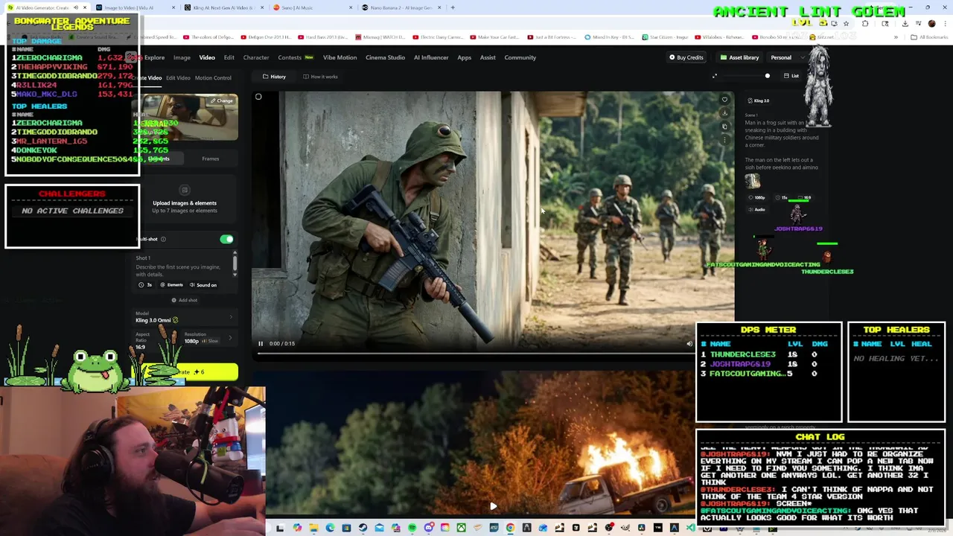The image size is (953, 536).
Task: Open the Community page
Action: pos(520,57)
